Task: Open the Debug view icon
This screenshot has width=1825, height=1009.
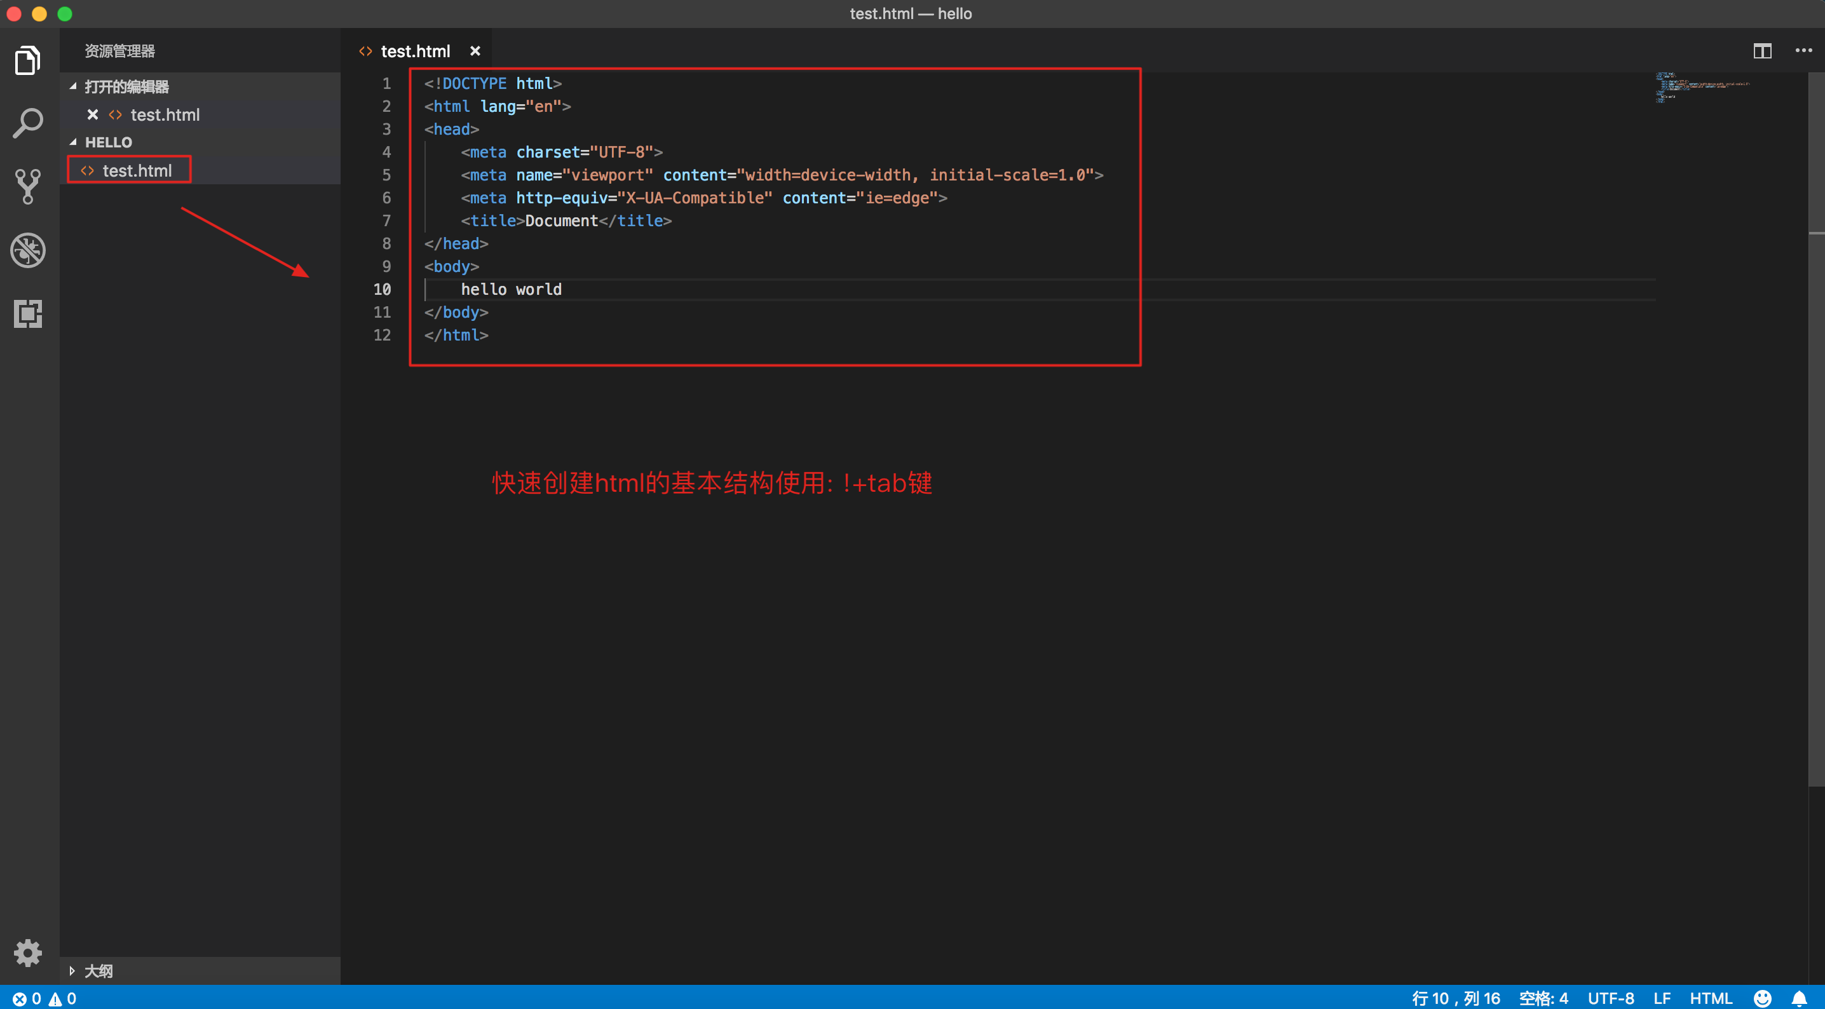Action: 27,250
